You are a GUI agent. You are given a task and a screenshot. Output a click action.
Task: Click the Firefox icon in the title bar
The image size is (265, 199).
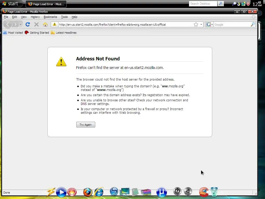(5, 11)
